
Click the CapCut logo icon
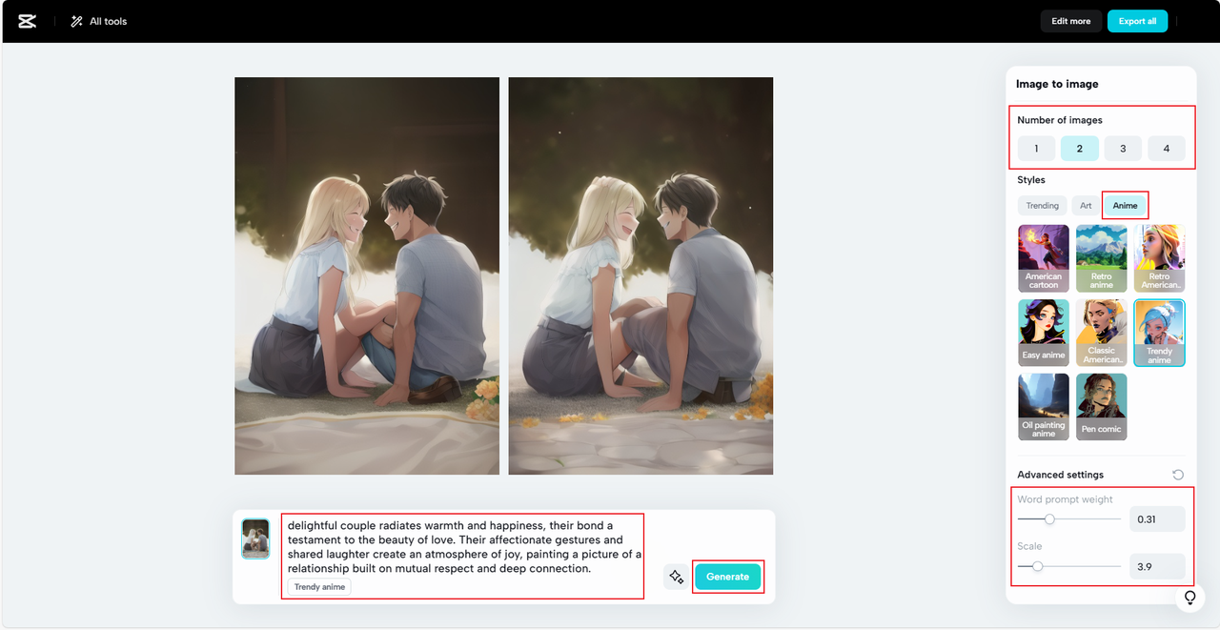pyautogui.click(x=27, y=21)
